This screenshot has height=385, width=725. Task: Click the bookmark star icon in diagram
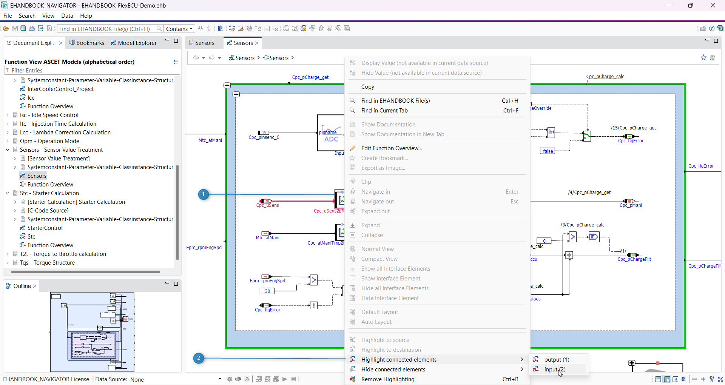(703, 58)
